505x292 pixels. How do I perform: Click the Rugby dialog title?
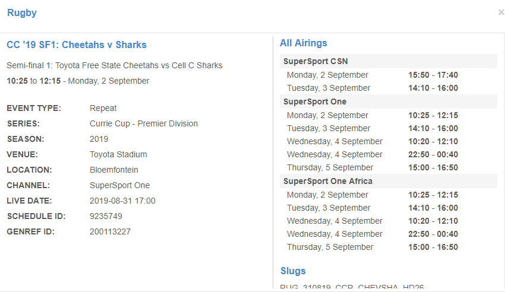(x=22, y=13)
